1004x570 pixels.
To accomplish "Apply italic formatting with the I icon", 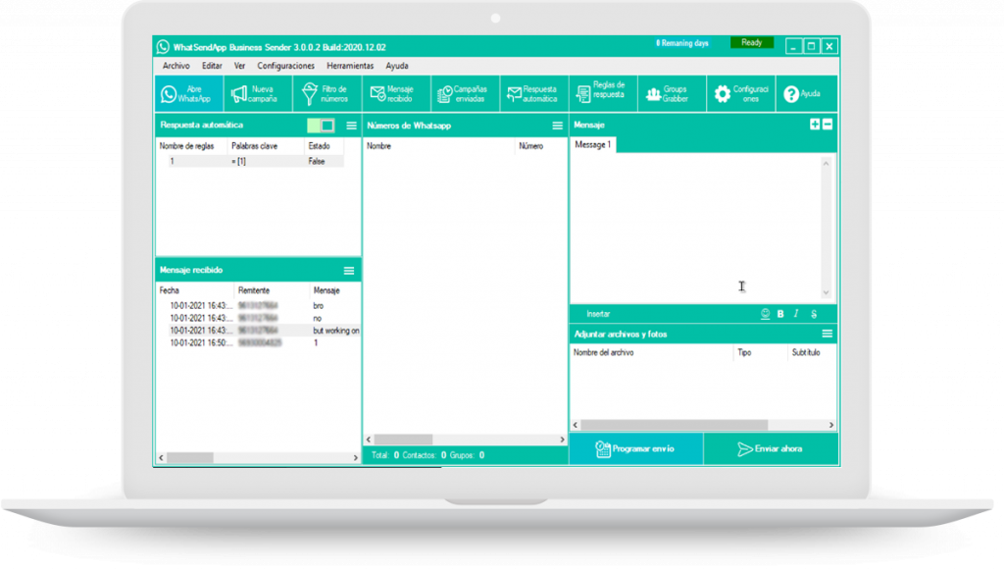I will (x=796, y=314).
